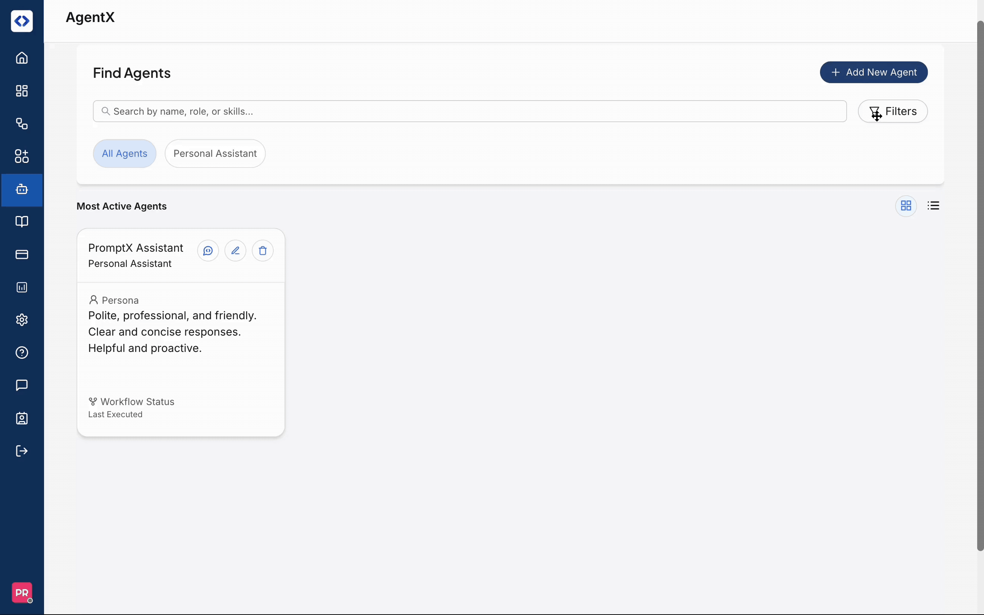The height and width of the screenshot is (615, 984).
Task: Click the Last Executed text
Action: (115, 415)
